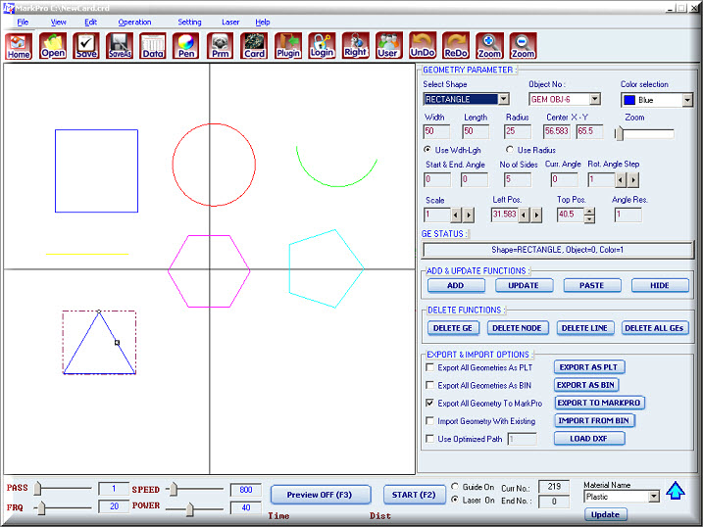Open the Object No dropdown
The width and height of the screenshot is (703, 527).
coord(594,99)
